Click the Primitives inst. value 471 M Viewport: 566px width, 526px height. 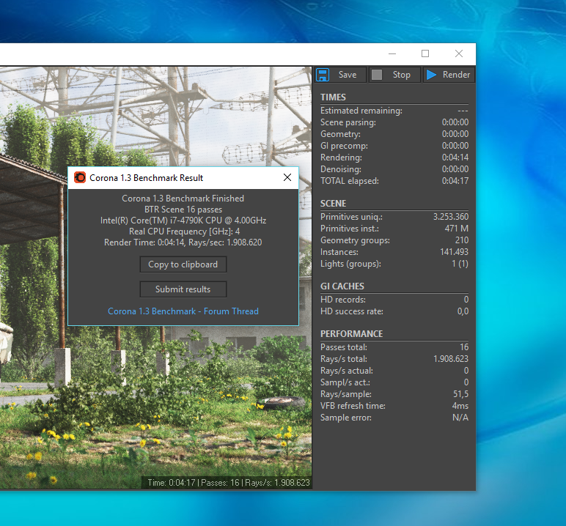[457, 229]
